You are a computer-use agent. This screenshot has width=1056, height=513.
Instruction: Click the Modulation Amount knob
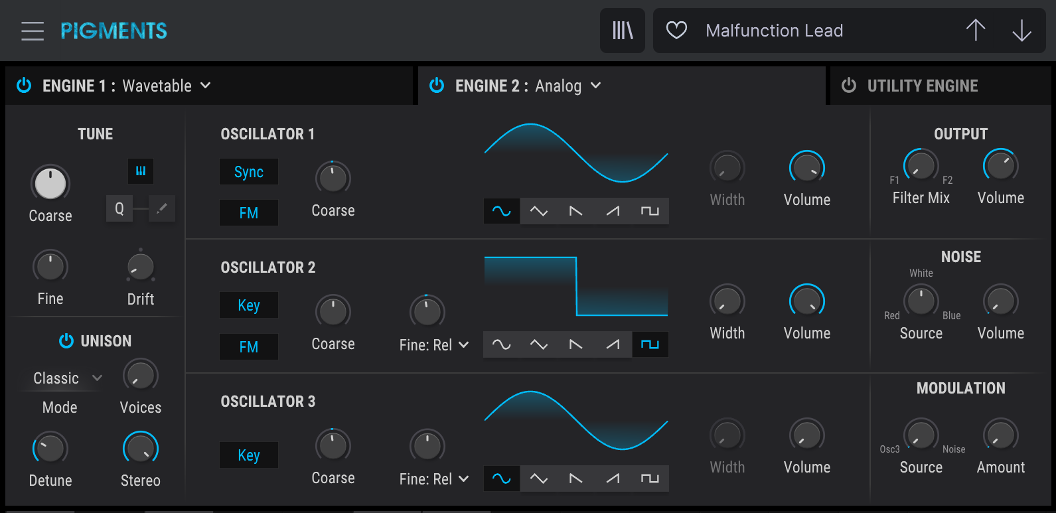coord(1001,435)
